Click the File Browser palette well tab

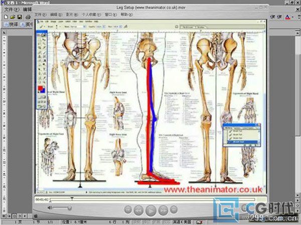[x=188, y=27]
